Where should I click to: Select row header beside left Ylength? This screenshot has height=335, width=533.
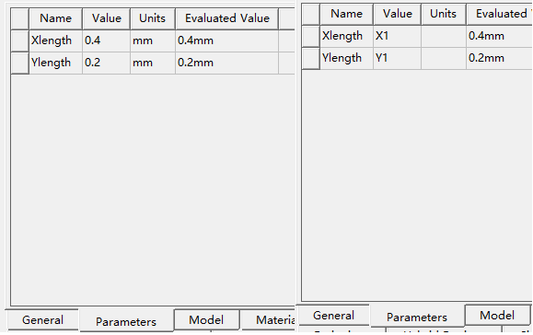point(19,63)
